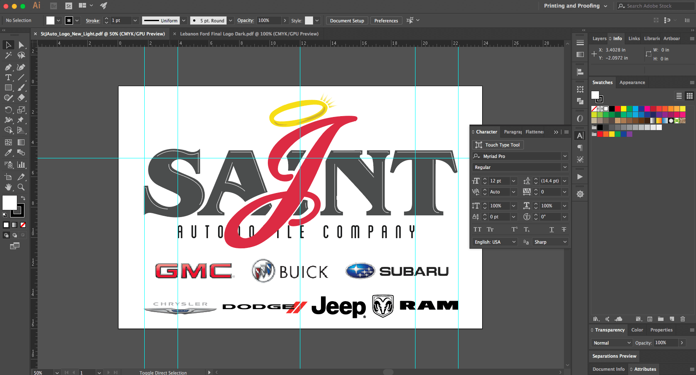Click the Document Setup button
The height and width of the screenshot is (375, 696).
347,21
